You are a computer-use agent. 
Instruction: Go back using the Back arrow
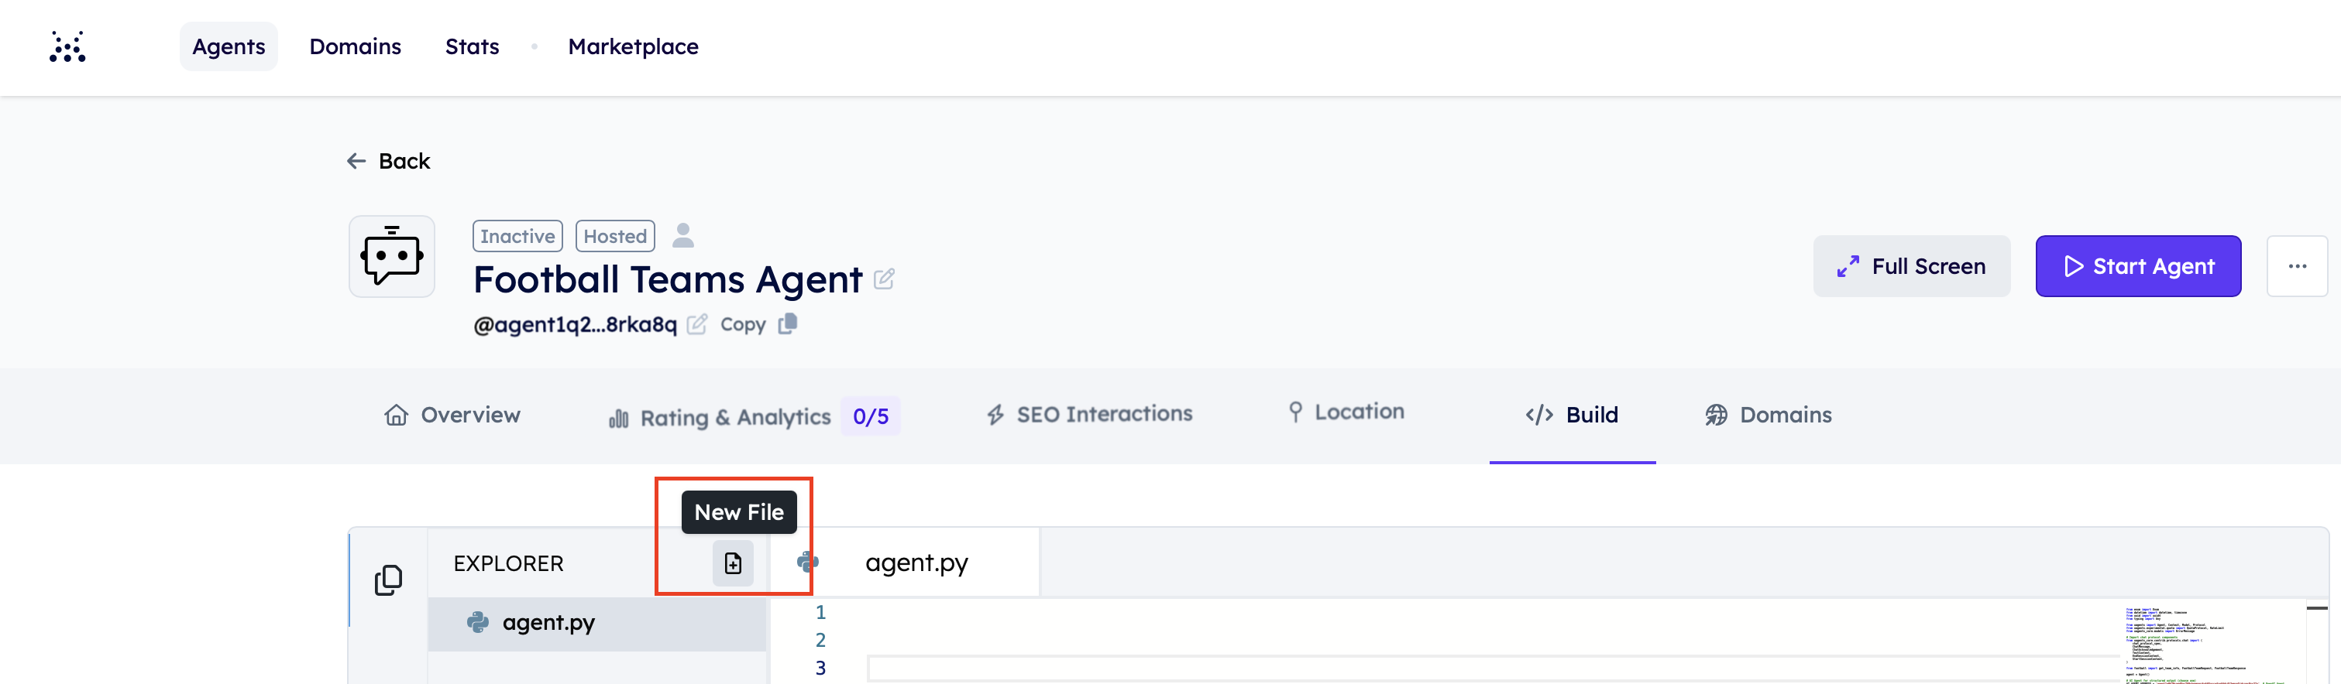point(388,161)
